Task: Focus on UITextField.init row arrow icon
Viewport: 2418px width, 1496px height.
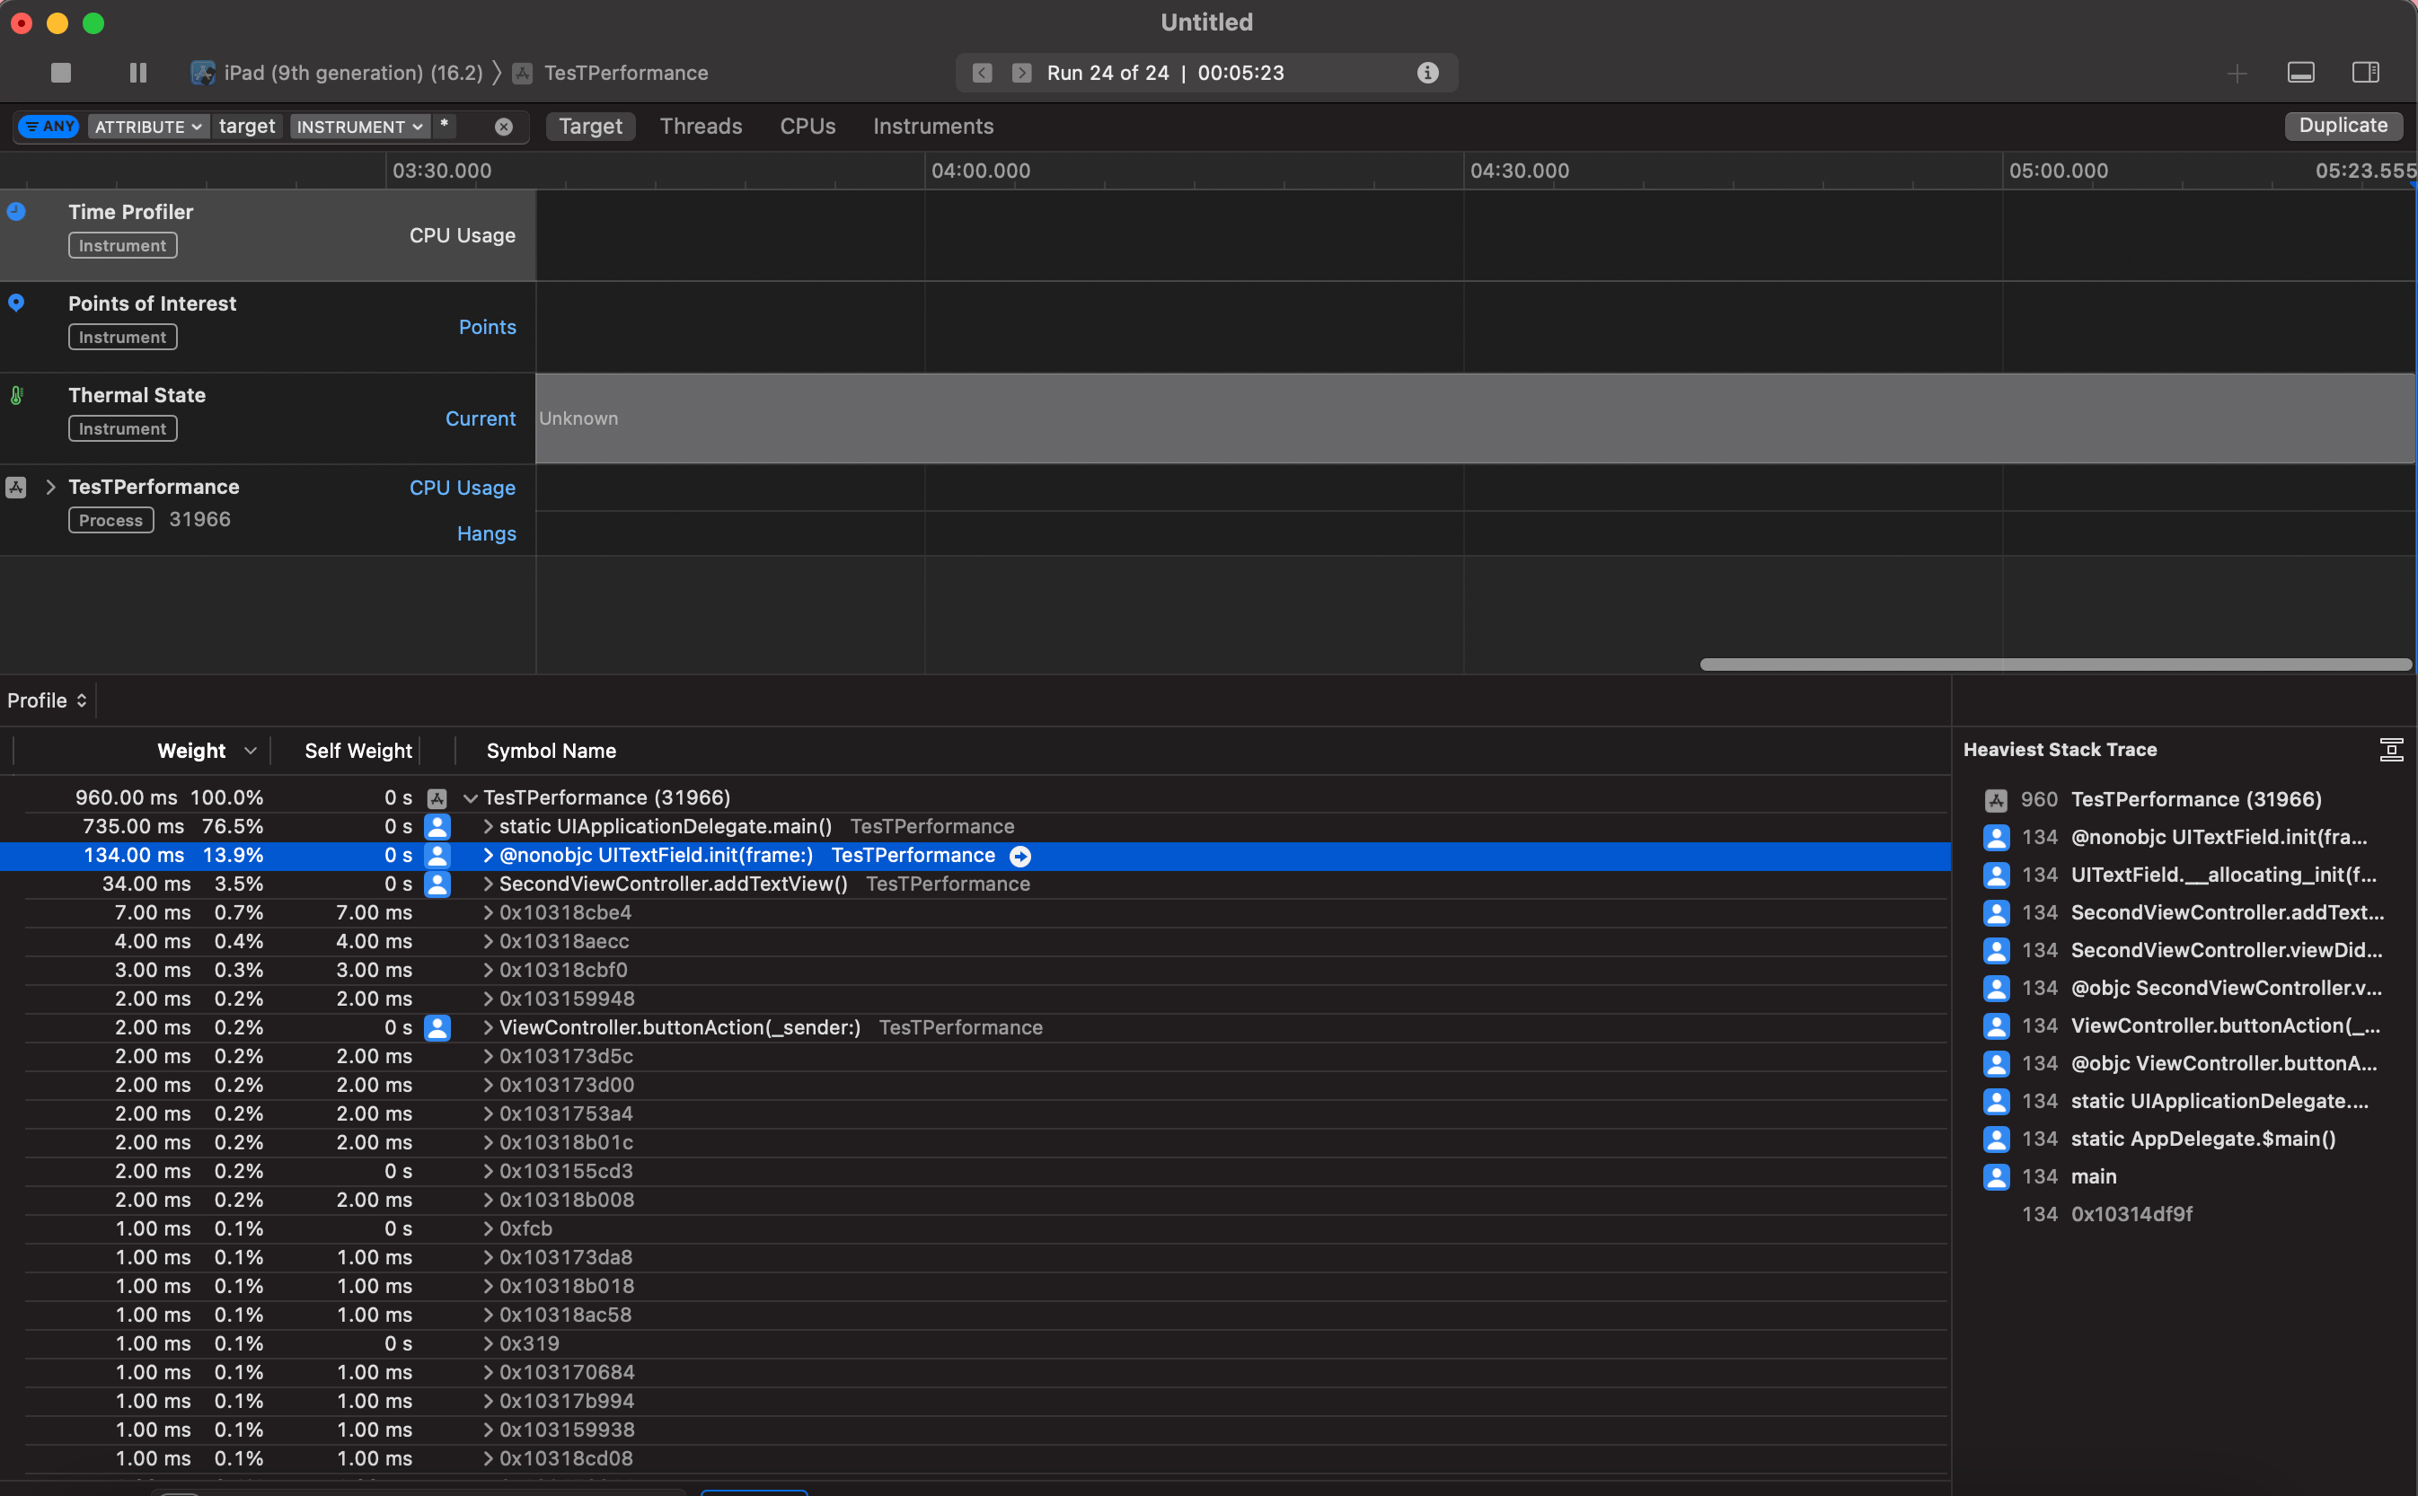Action: (x=1020, y=857)
